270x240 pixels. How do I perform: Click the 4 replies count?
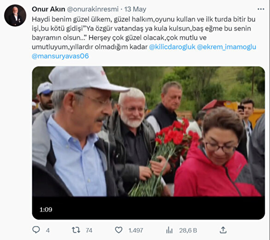click(x=48, y=230)
